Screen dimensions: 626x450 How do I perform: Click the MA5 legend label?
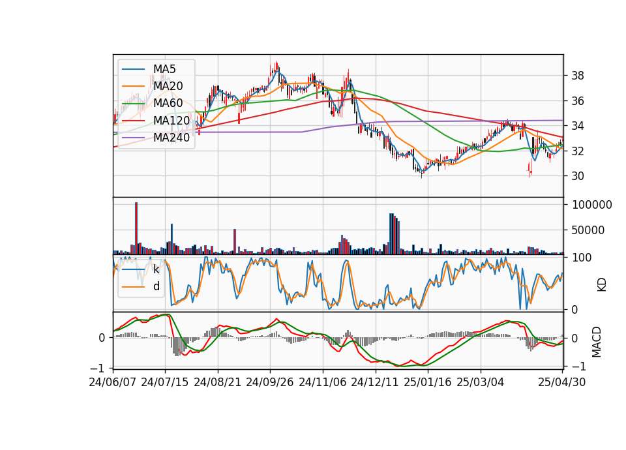tap(164, 69)
